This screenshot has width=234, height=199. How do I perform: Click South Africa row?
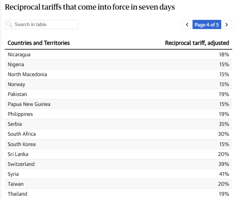tap(118, 134)
